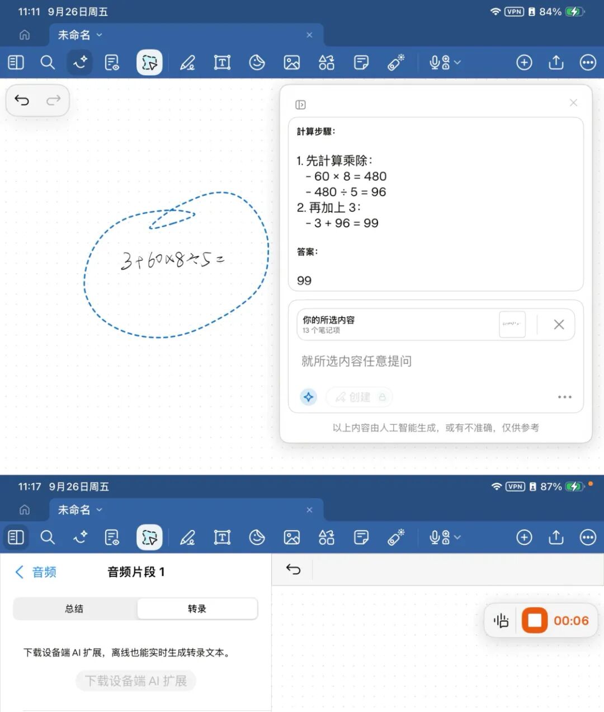Open search in the 11:17 toolbar
Image resolution: width=604 pixels, height=712 pixels.
(x=48, y=537)
